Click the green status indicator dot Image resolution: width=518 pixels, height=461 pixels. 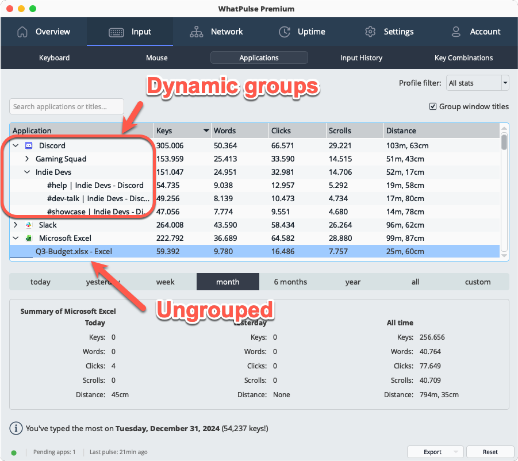point(14,452)
